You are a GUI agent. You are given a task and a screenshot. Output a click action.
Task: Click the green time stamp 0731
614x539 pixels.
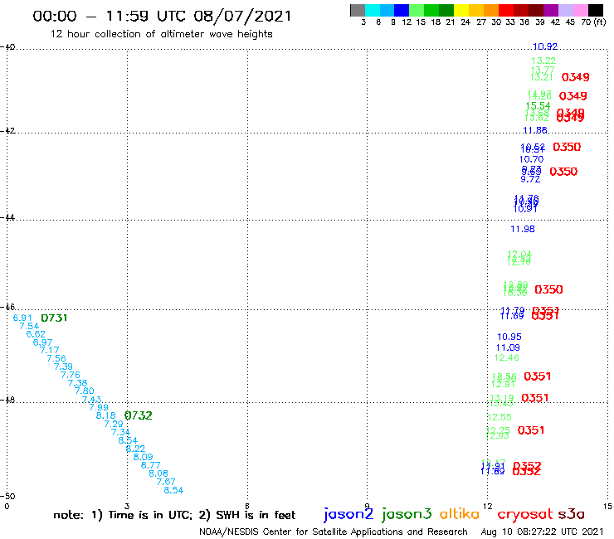coord(54,318)
